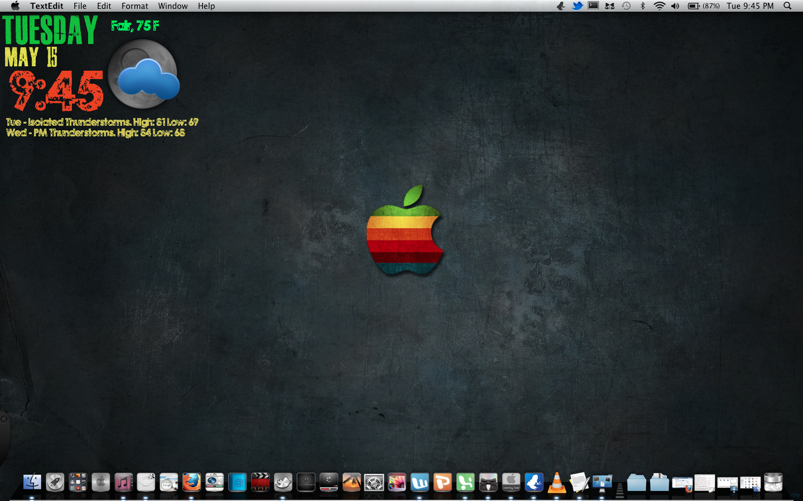Image resolution: width=803 pixels, height=501 pixels.
Task: Open the TextEdit application menu
Action: (47, 6)
